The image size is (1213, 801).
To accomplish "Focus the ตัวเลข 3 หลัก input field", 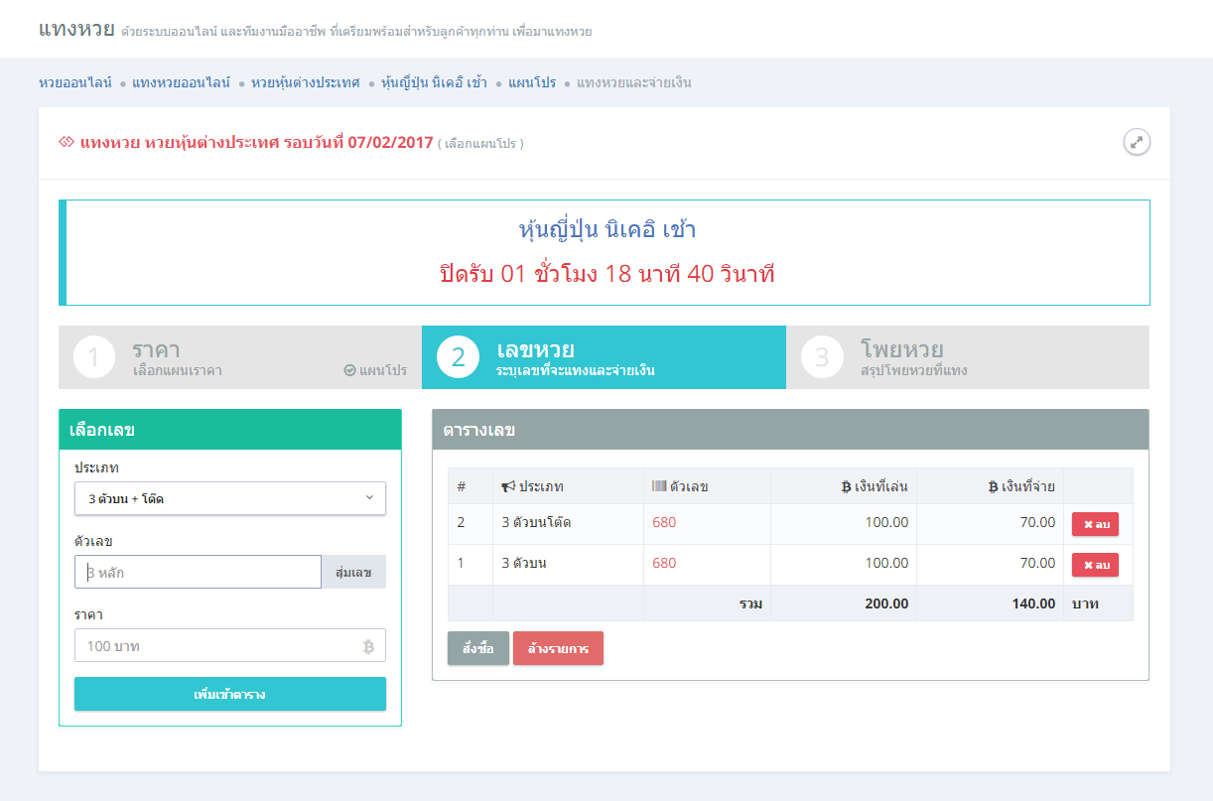I will (x=198, y=572).
